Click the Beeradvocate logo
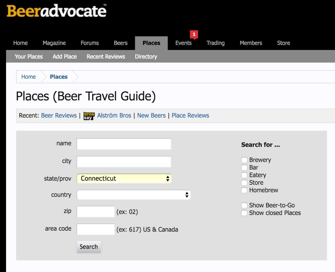Viewport: 335px width, 272px height. coord(56,11)
